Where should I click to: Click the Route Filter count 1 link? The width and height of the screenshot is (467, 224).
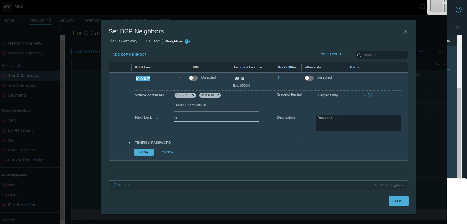pos(278,77)
